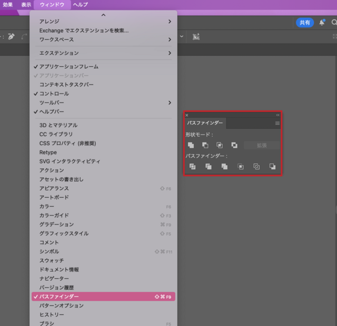The image size is (337, 326).
Task: Open the パスファインダー panel options menu
Action: click(277, 123)
